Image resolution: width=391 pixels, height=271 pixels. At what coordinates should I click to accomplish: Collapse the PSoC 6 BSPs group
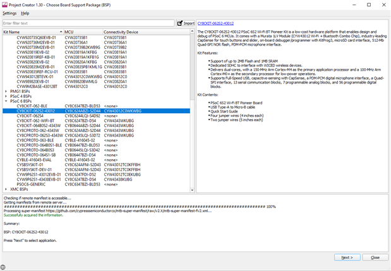pos(6,101)
